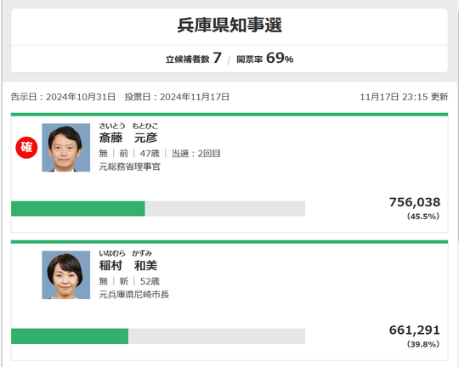The image size is (459, 367).
Task: Click the vote count 661,291
Action: (x=415, y=330)
